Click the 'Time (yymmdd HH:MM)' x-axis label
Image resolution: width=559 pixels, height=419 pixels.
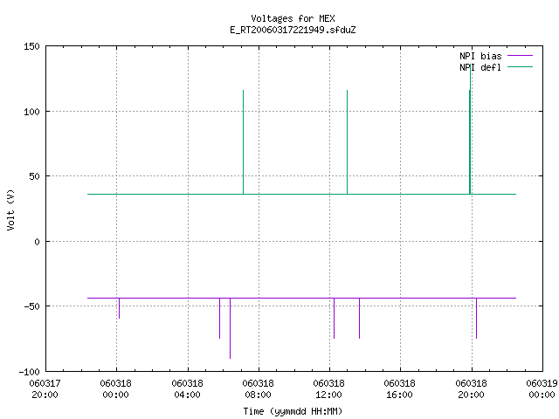coord(293,411)
